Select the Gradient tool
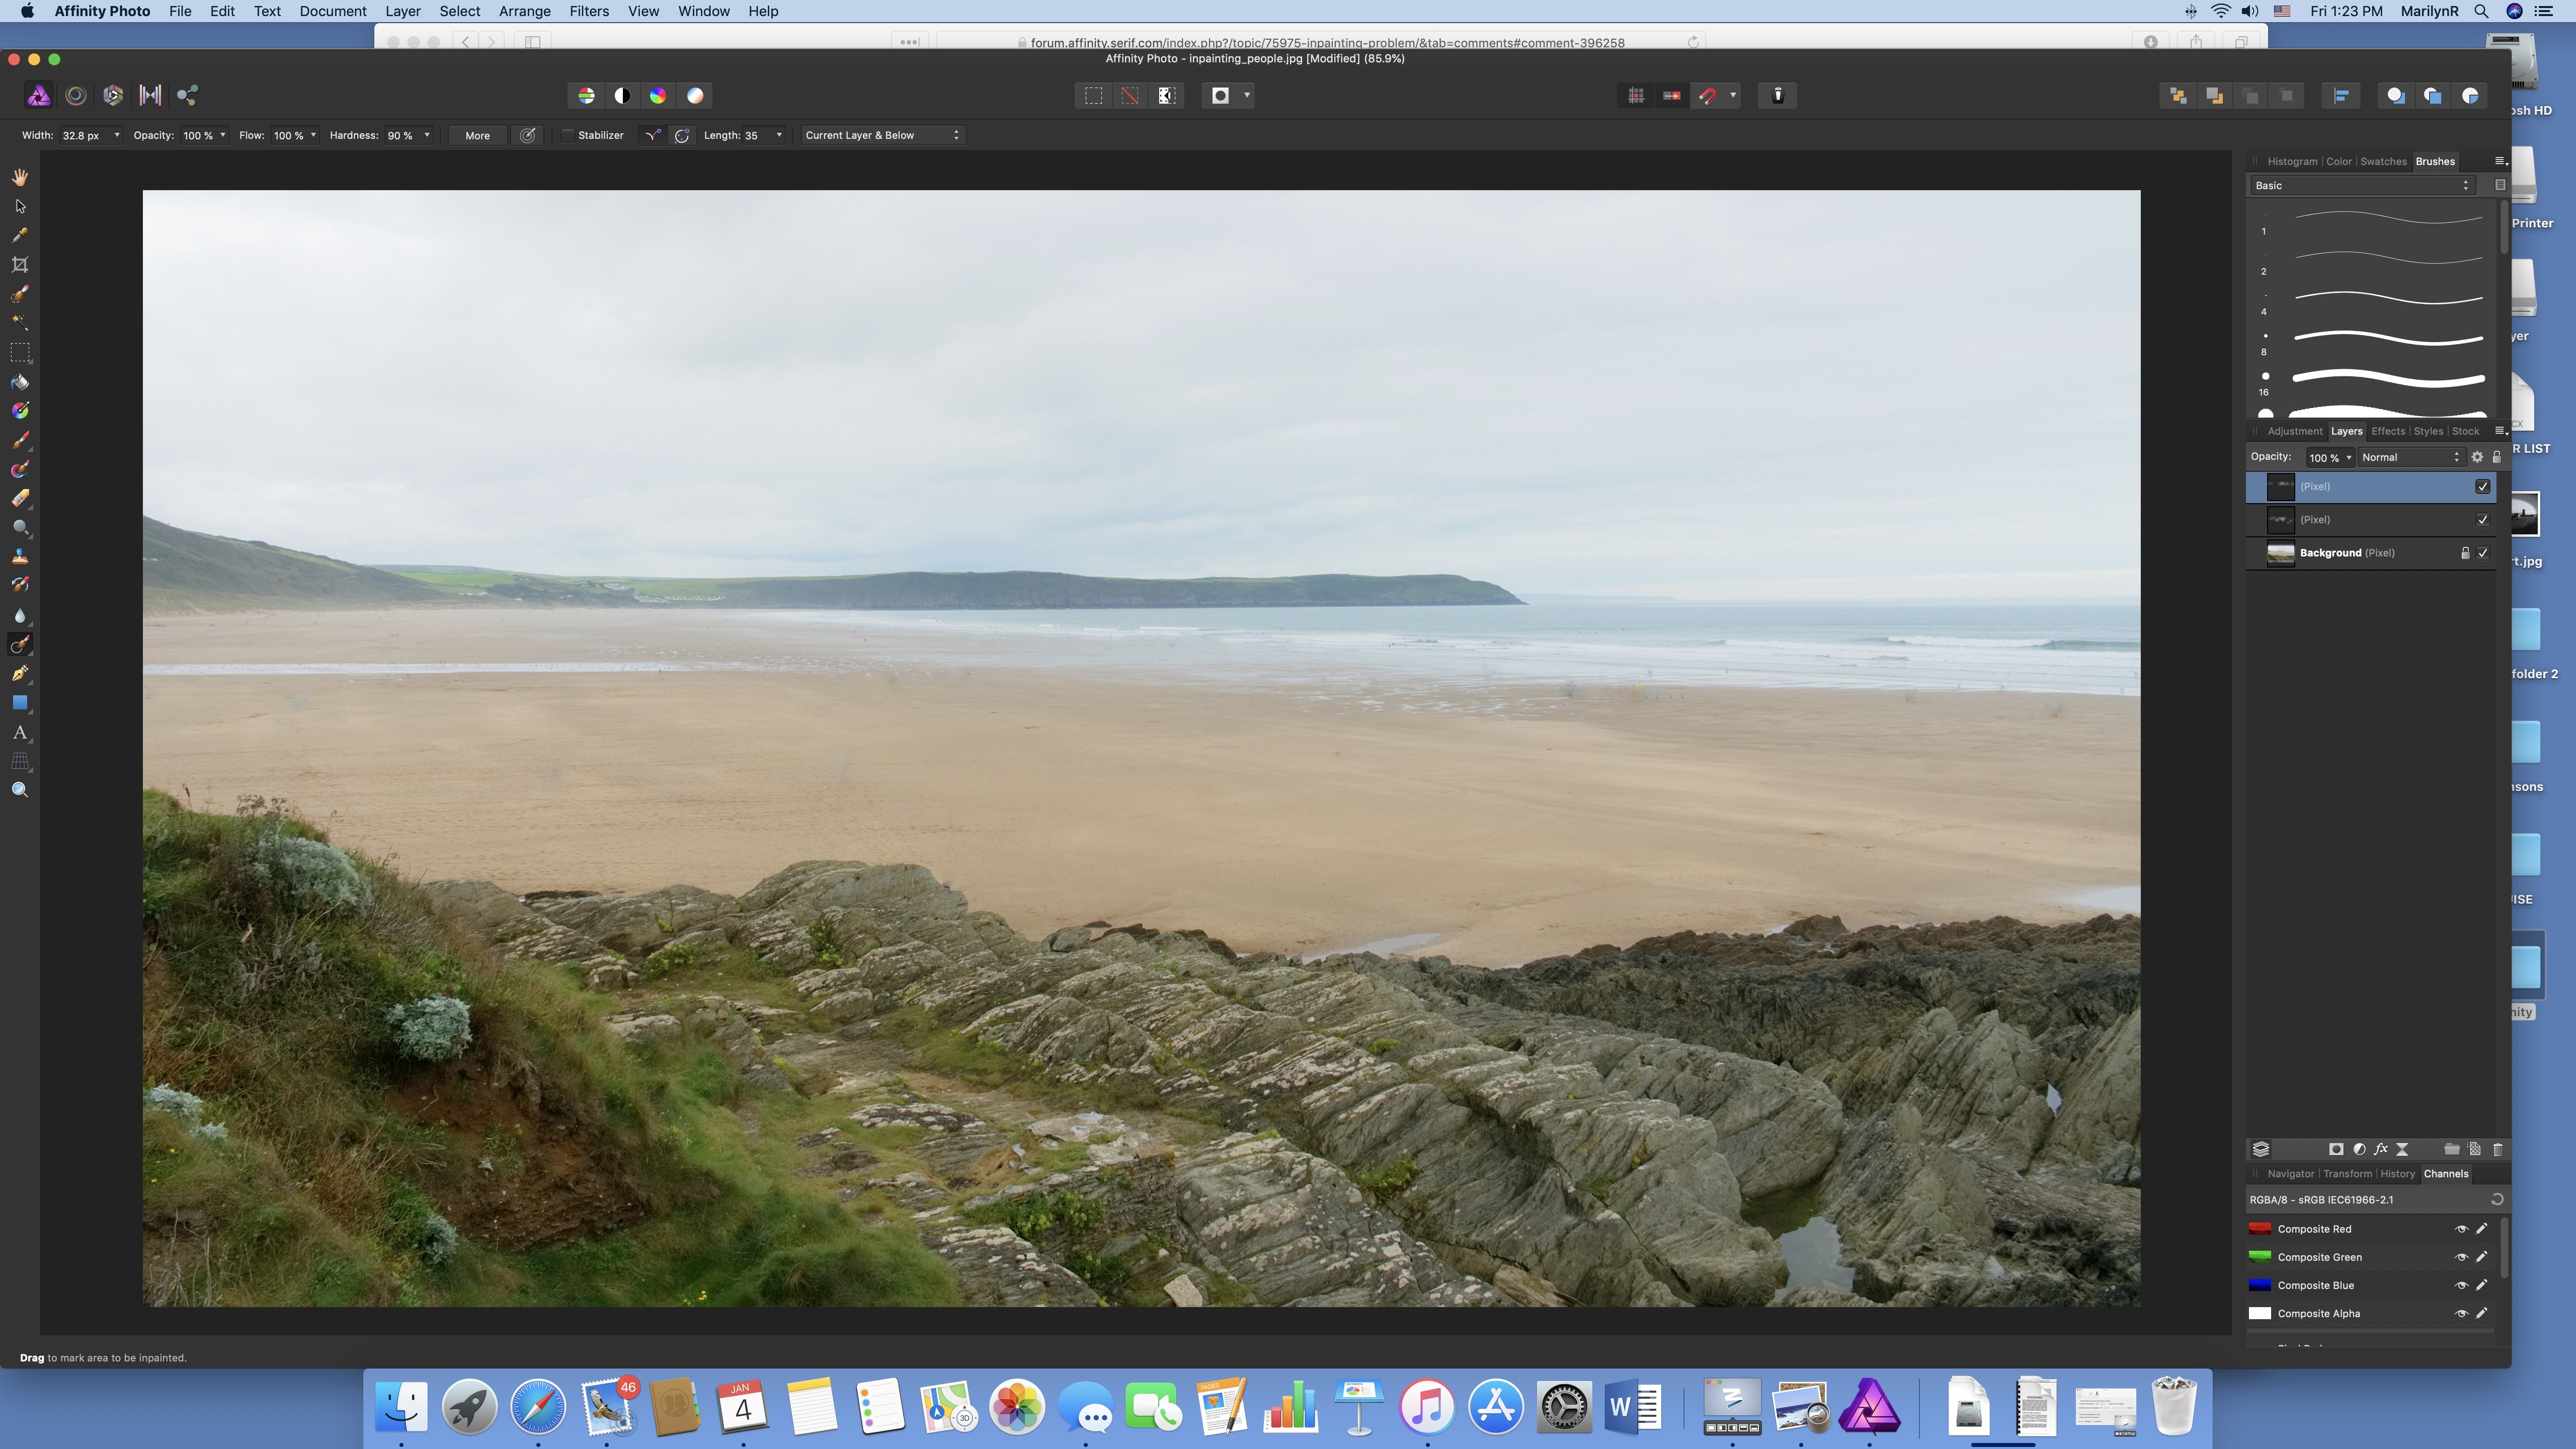 tap(20, 411)
